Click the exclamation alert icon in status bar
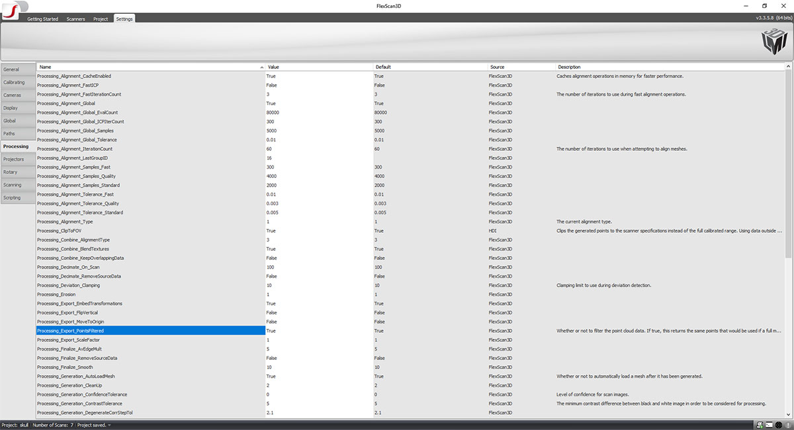794x430 pixels. (787, 425)
